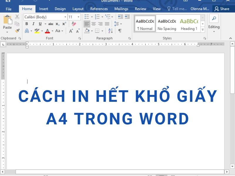Click the Change Case Aa button

pyautogui.click(x=58, y=31)
